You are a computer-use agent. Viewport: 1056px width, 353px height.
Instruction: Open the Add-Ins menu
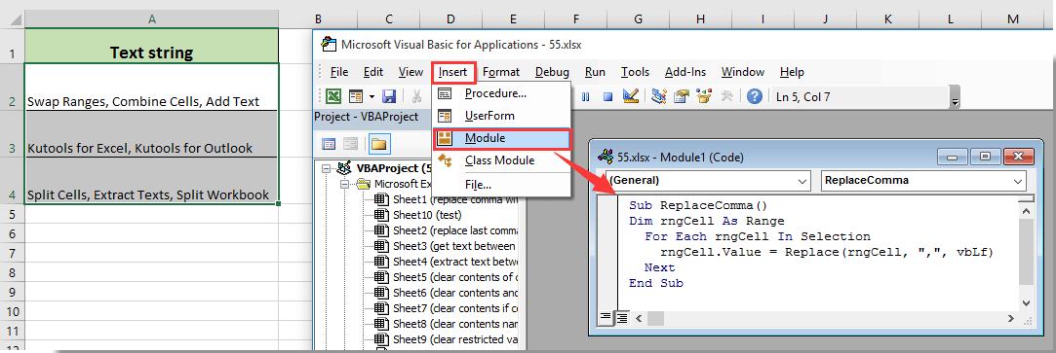coord(685,72)
